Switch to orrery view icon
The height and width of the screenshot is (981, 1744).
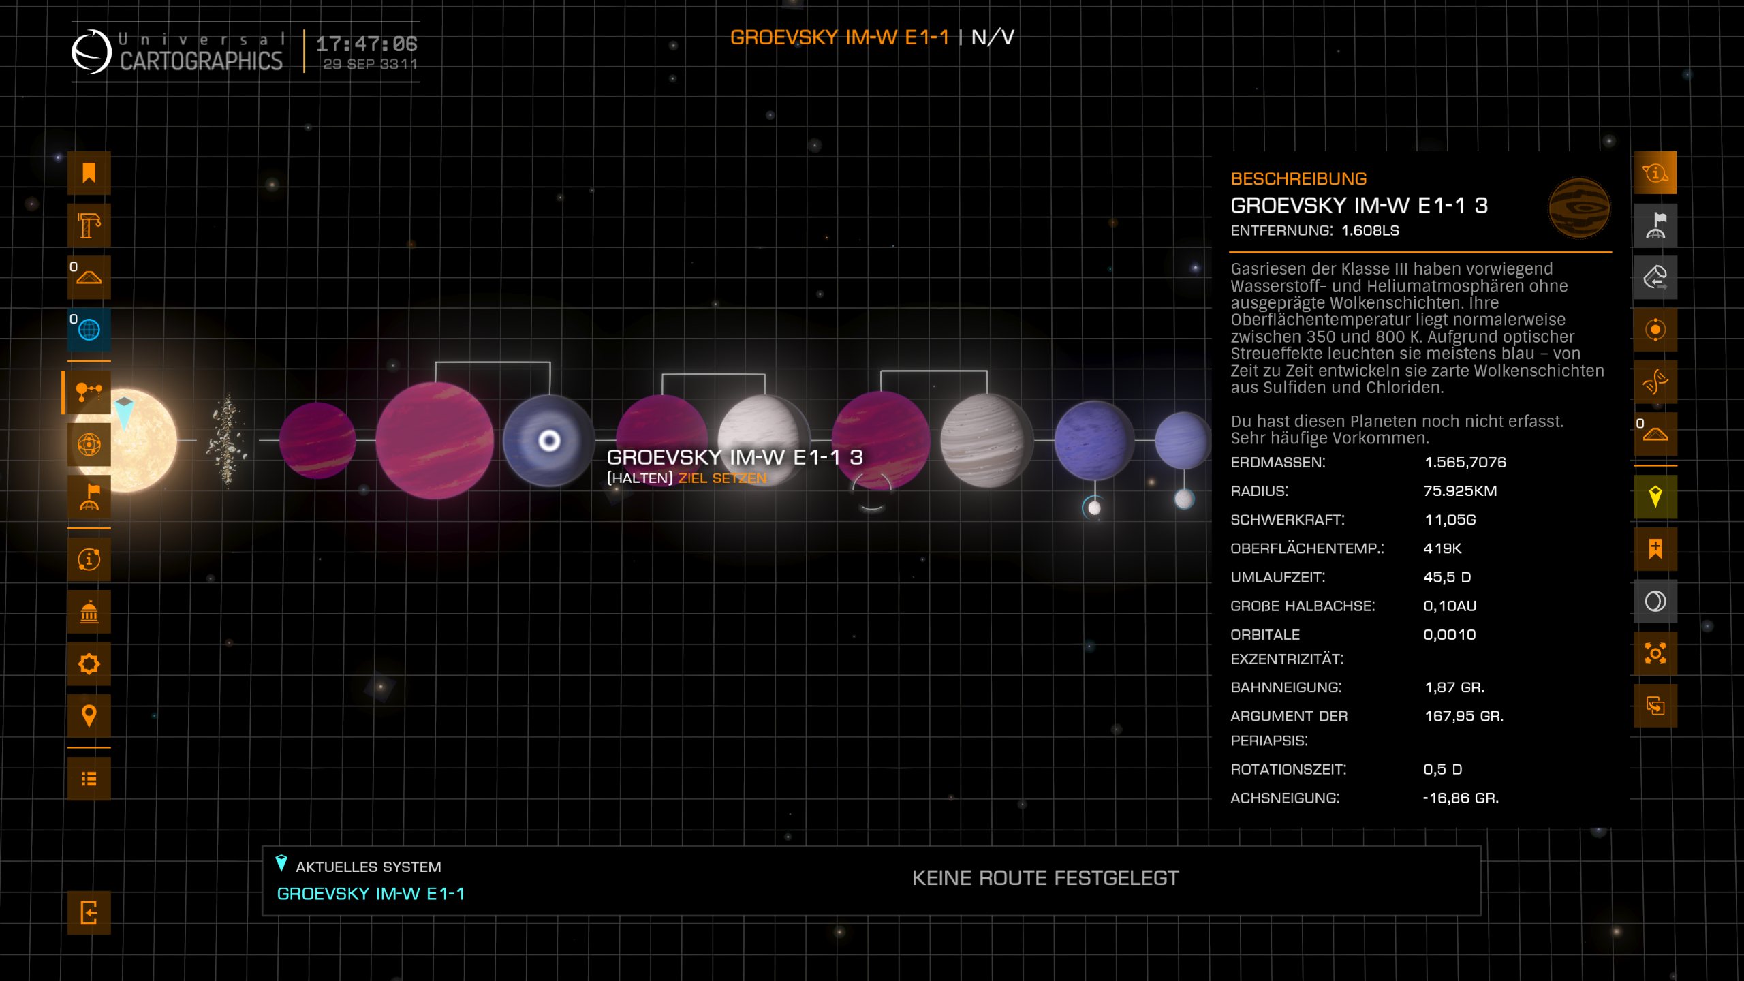(x=89, y=445)
